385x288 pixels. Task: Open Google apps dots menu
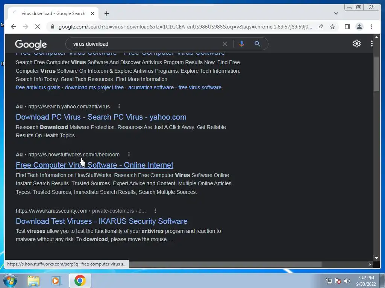coord(371,43)
